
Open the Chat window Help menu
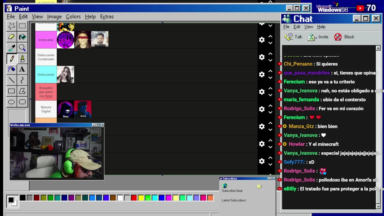pos(321,27)
